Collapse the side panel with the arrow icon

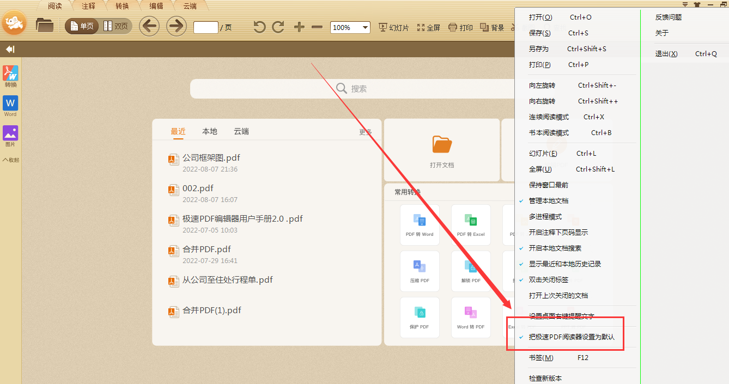[x=10, y=50]
